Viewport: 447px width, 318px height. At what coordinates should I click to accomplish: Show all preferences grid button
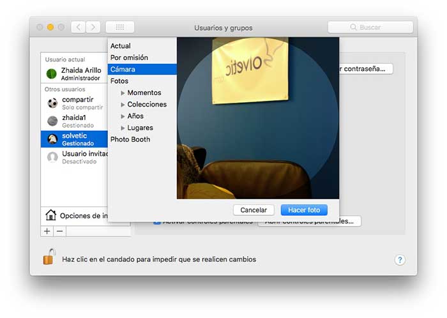(x=120, y=27)
